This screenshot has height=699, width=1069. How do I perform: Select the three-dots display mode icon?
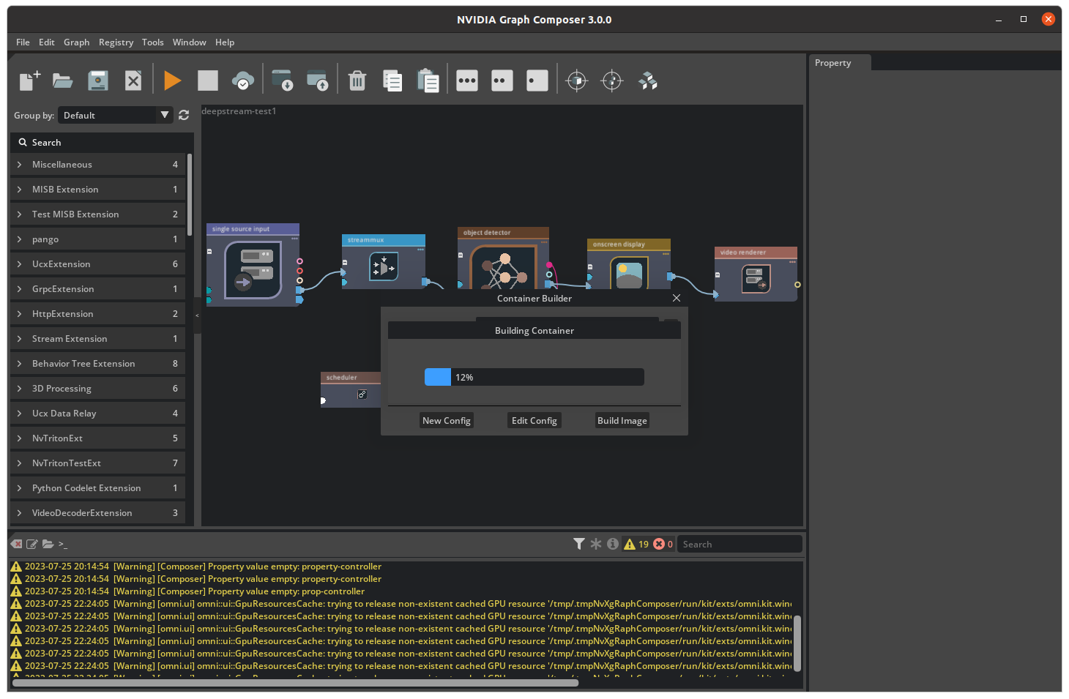point(467,81)
